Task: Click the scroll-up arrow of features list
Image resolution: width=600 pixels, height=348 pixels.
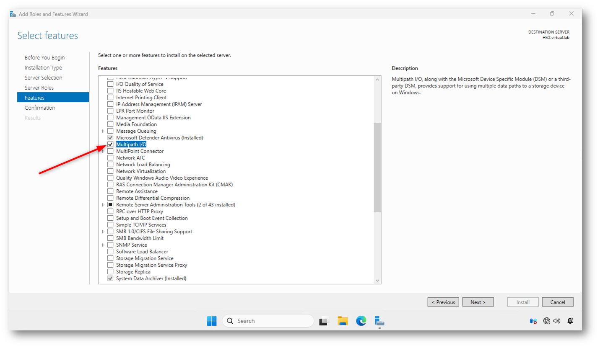Action: tap(377, 80)
